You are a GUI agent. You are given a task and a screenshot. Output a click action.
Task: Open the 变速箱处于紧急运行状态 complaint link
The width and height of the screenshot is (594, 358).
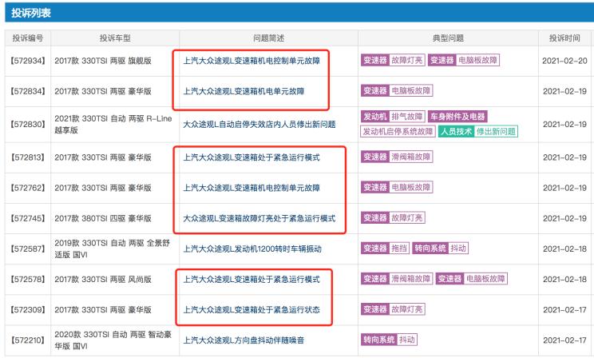(251, 310)
